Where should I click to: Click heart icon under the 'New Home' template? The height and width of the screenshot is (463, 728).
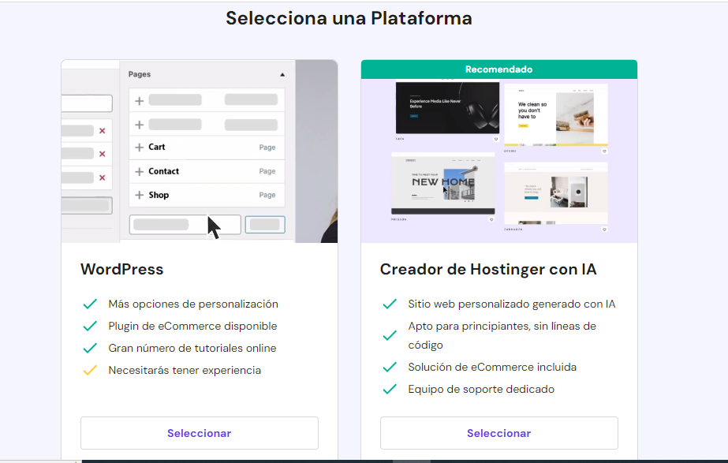click(491, 219)
